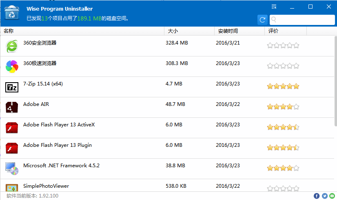The height and width of the screenshot is (200, 337).
Task: Click the search box in the header
Action: click(302, 20)
